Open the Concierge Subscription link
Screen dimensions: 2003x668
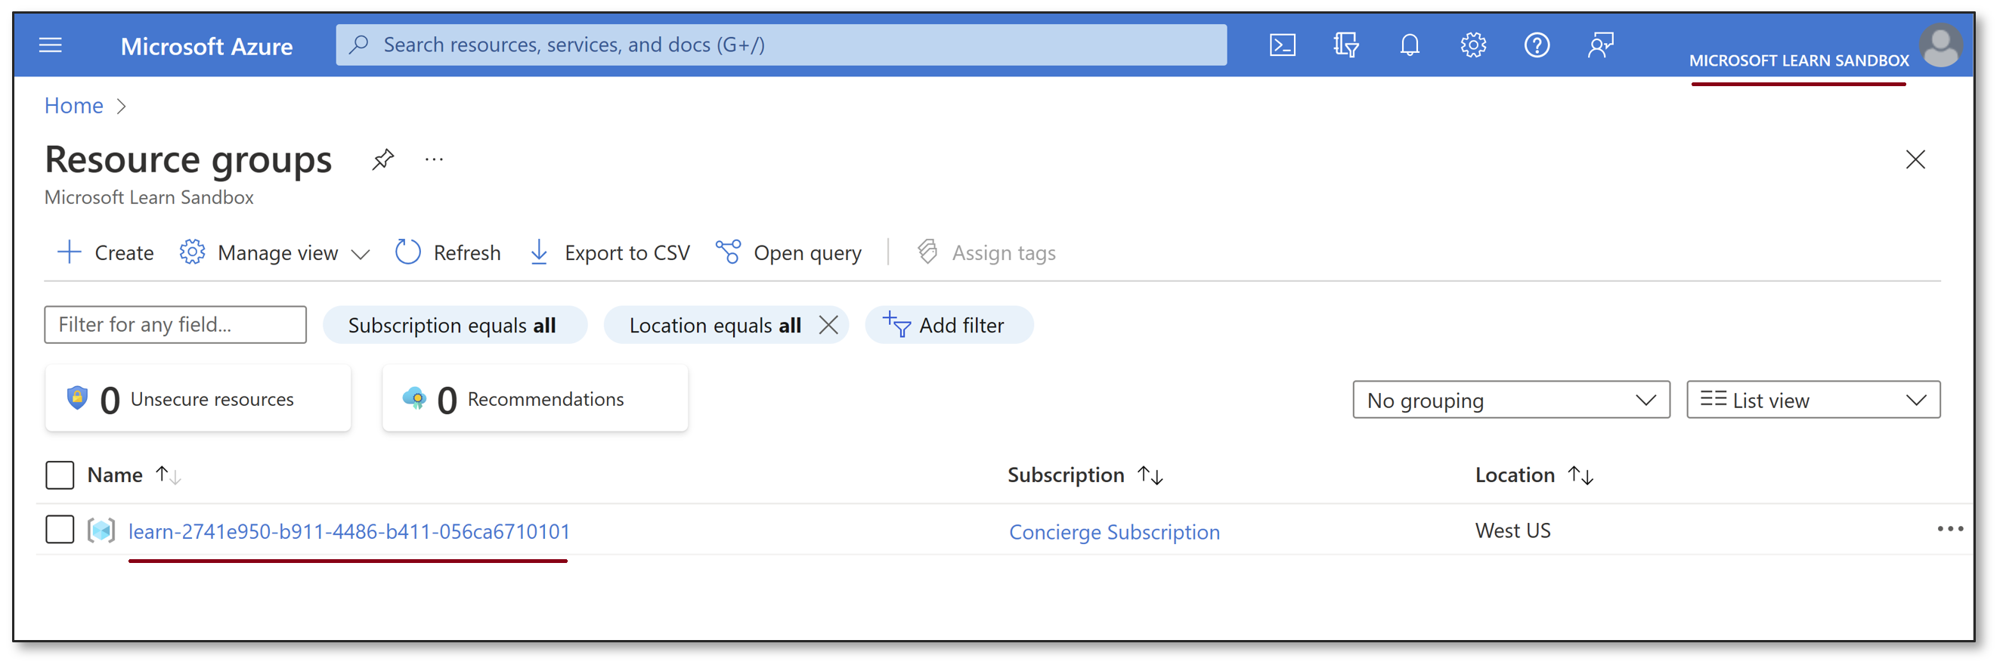1113,532
